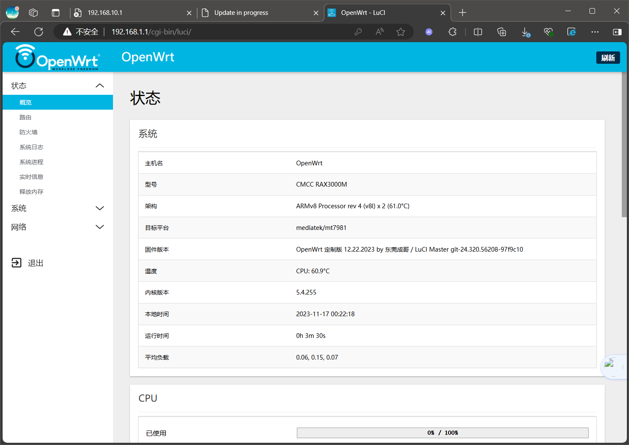Open the browser extensions puzzle icon

pos(452,32)
